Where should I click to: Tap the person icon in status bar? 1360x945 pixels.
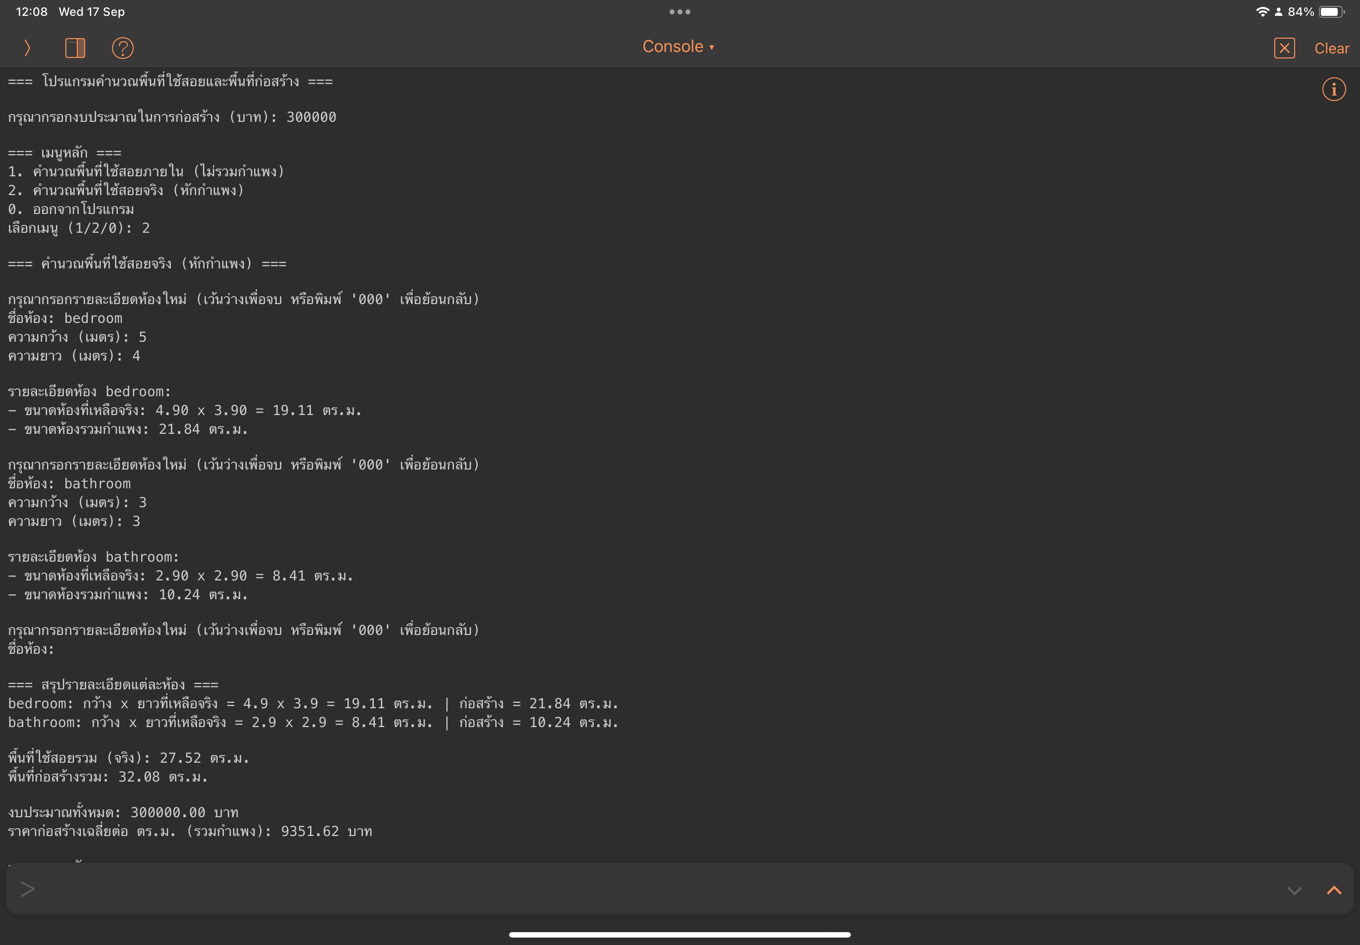tap(1278, 12)
